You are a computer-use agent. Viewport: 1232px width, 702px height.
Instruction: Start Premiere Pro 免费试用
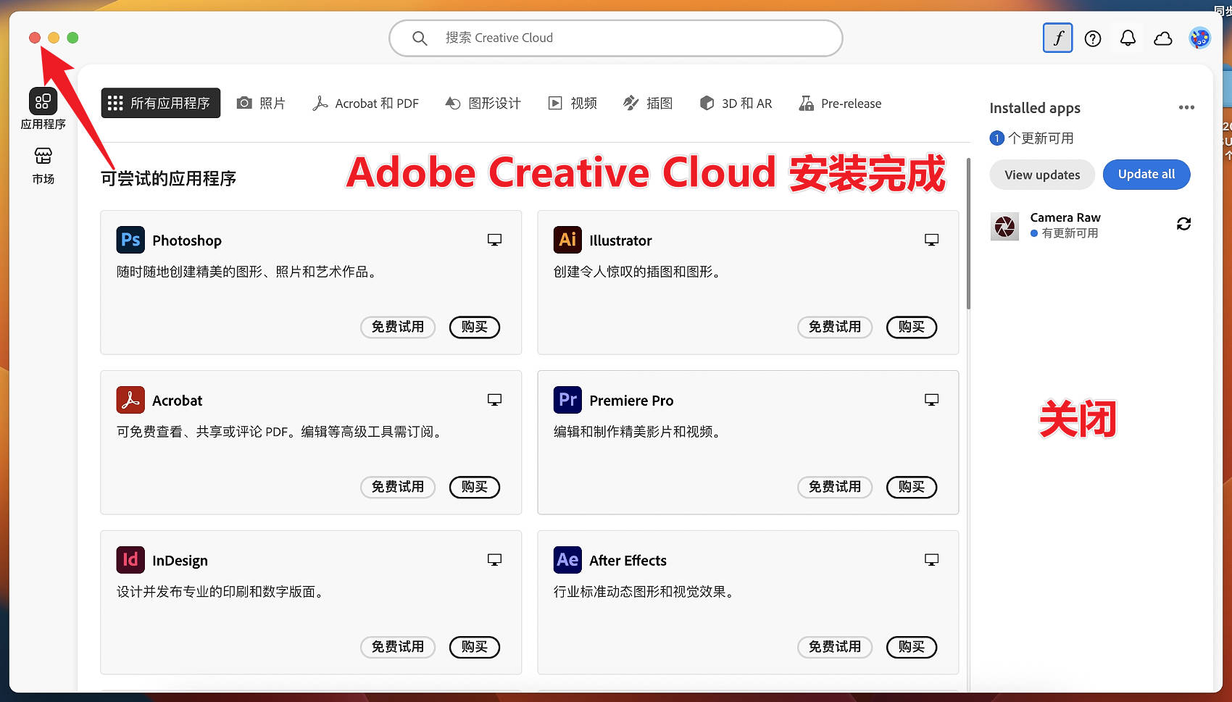coord(835,487)
